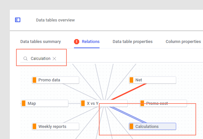203x139 pixels.
Task: Click the search magnifier icon
Action: point(26,59)
